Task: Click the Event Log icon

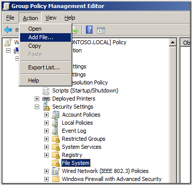Action: click(x=55, y=131)
